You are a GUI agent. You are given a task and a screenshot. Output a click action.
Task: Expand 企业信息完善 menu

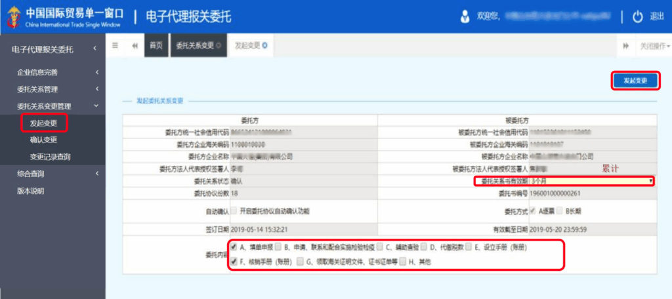click(x=52, y=72)
